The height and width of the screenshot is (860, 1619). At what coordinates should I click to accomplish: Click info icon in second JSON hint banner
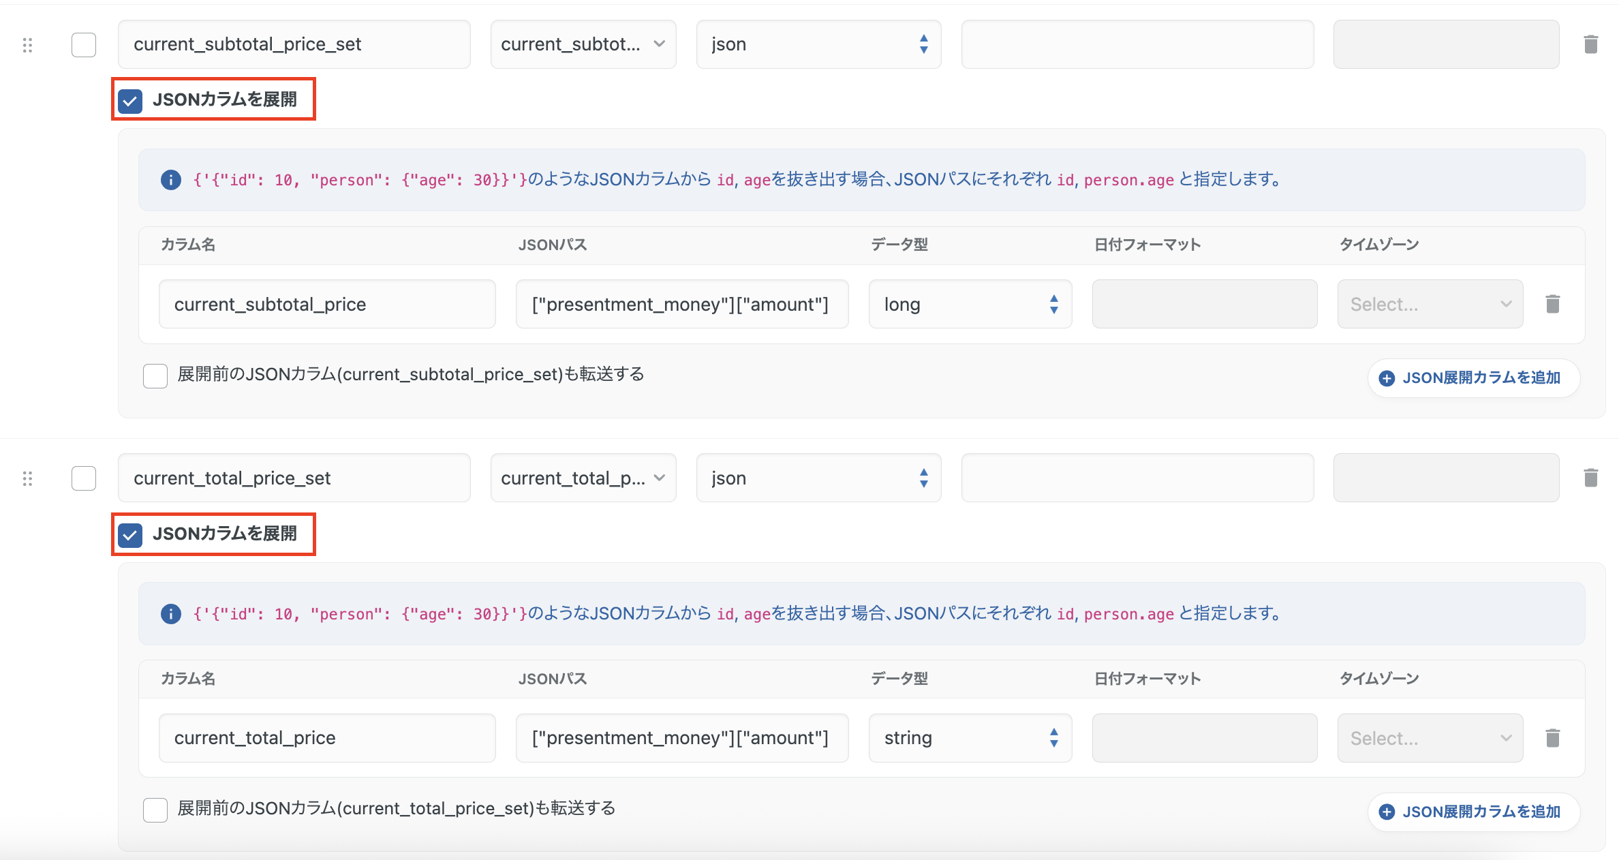tap(170, 614)
